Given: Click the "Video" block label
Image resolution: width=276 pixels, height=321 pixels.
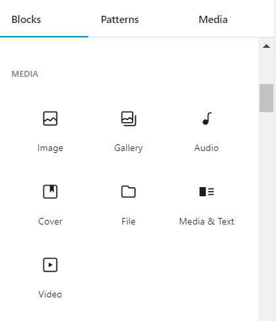Looking at the screenshot, I should point(50,294).
